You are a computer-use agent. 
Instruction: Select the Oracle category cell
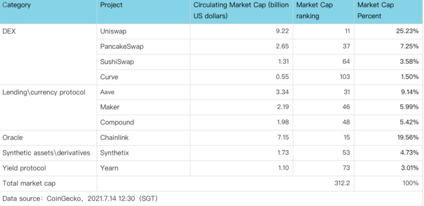pyautogui.click(x=12, y=138)
